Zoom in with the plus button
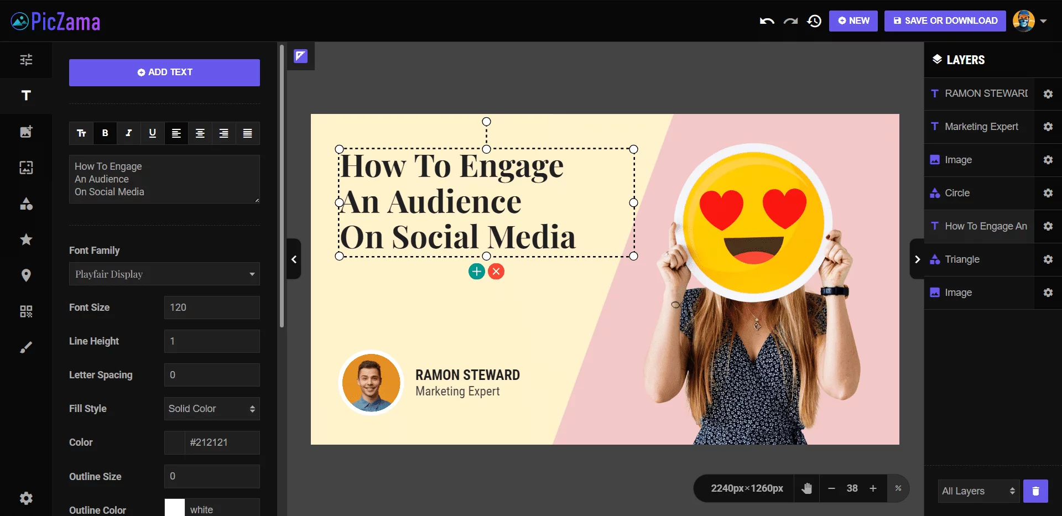Viewport: 1062px width, 516px height. (873, 488)
